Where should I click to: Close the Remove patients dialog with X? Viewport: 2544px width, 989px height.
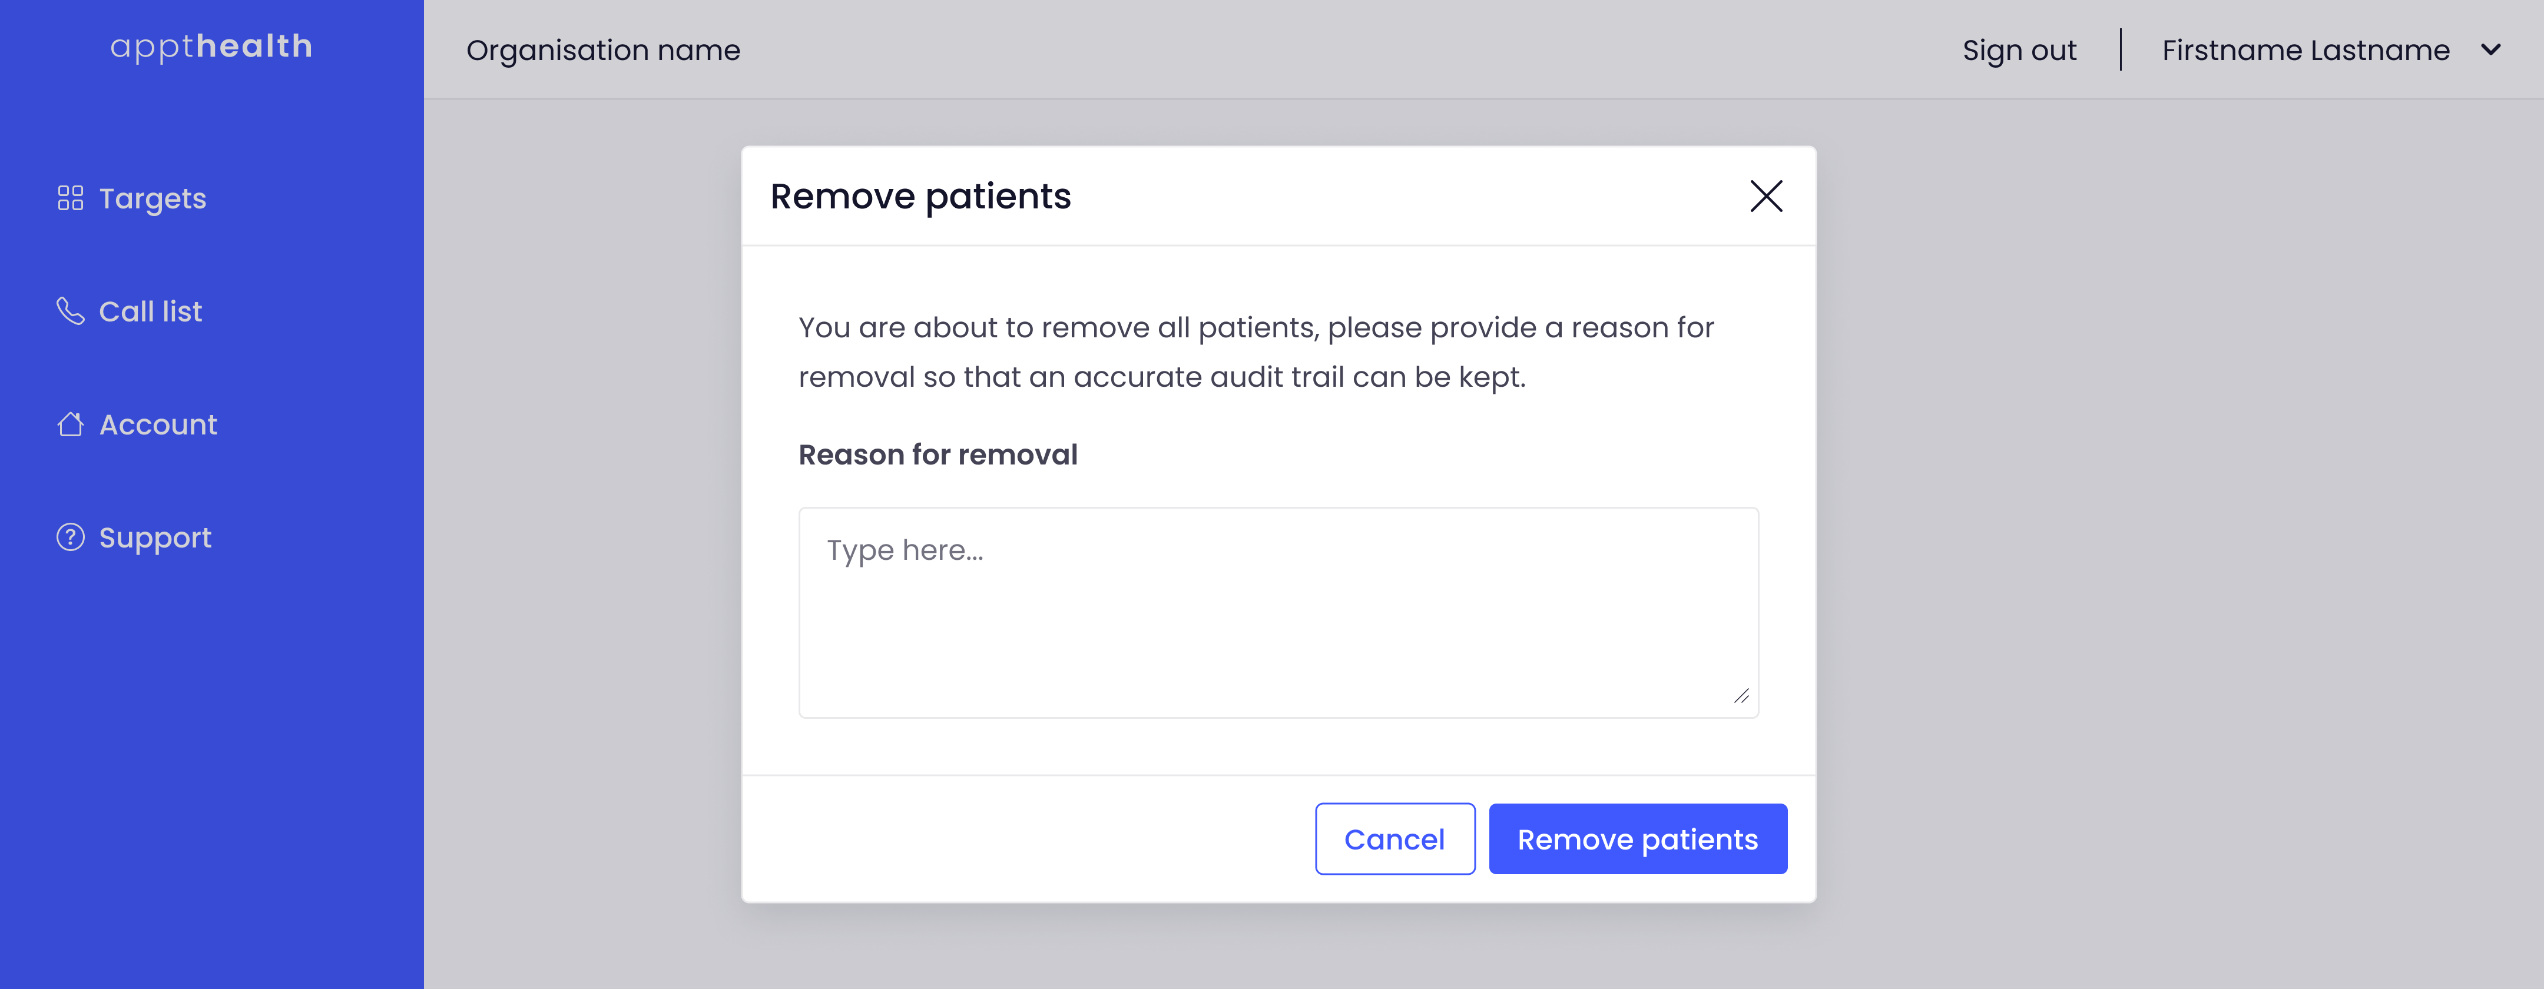(x=1766, y=197)
